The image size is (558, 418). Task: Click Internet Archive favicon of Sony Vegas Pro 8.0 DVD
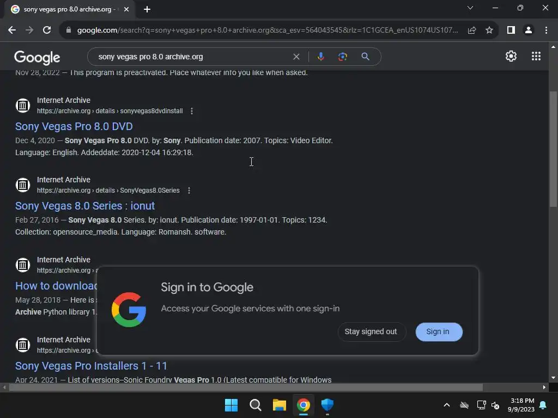click(23, 105)
